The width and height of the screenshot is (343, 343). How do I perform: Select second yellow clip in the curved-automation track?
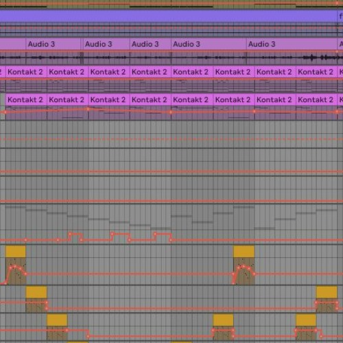point(244,252)
